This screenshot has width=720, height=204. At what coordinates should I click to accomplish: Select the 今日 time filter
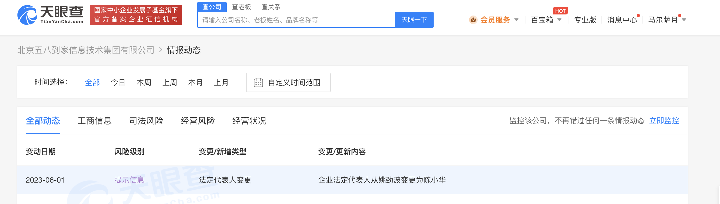pos(118,83)
